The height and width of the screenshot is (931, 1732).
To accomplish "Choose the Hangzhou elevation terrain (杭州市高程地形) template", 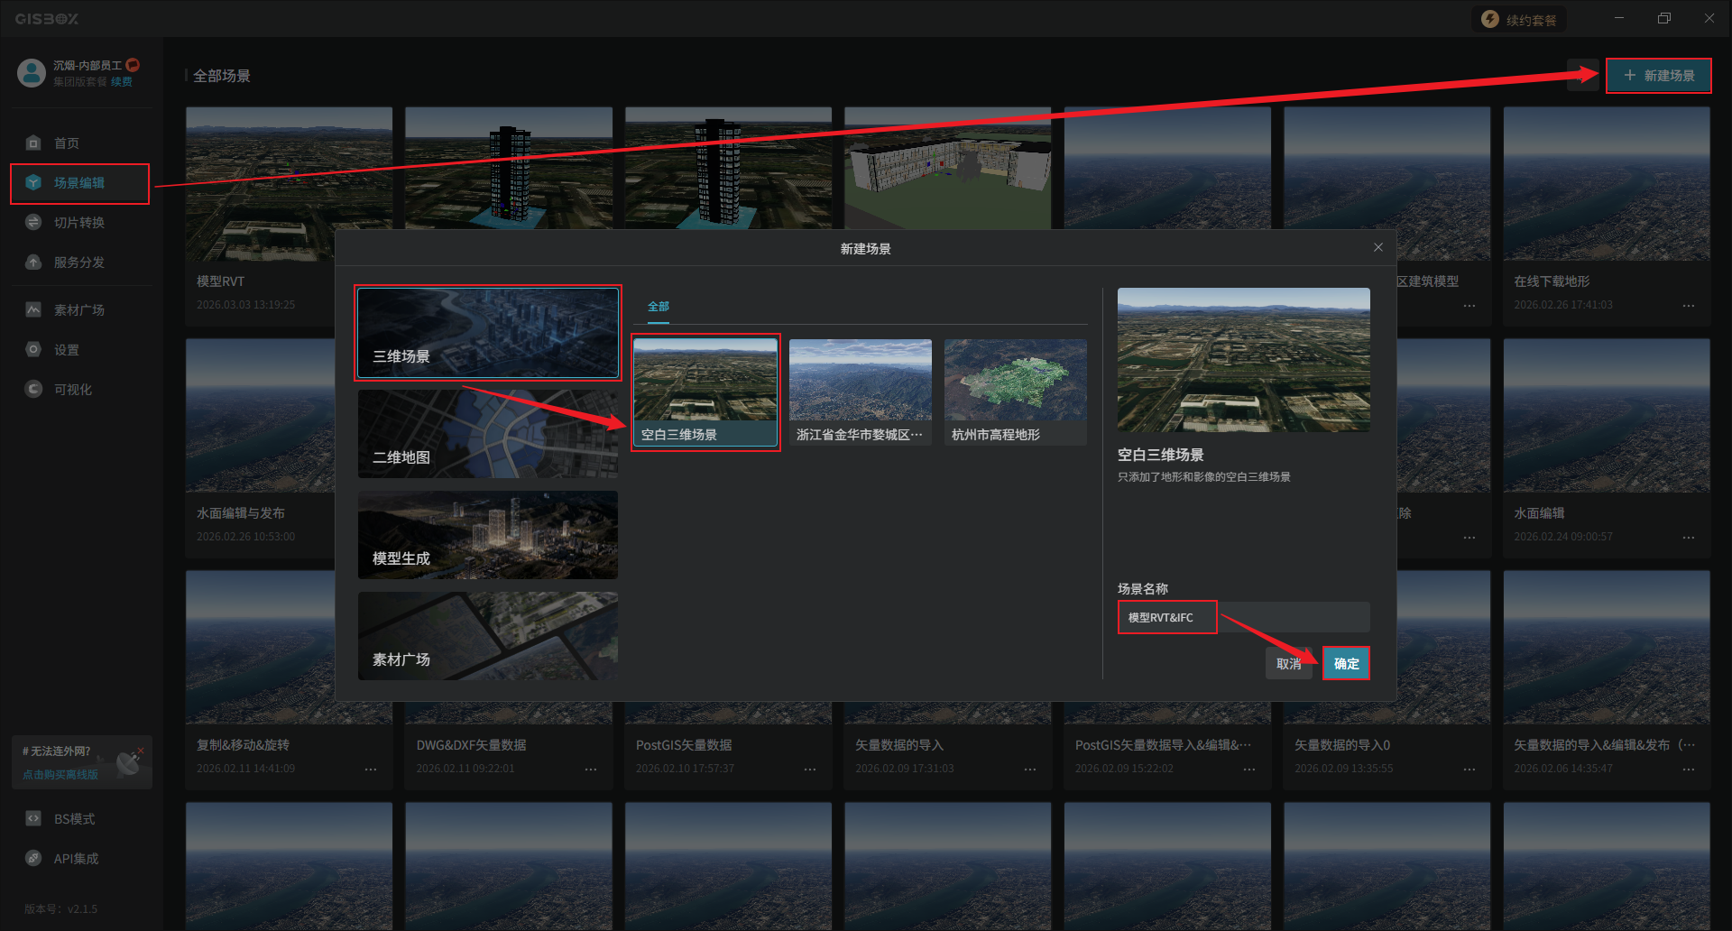I will coord(1015,392).
